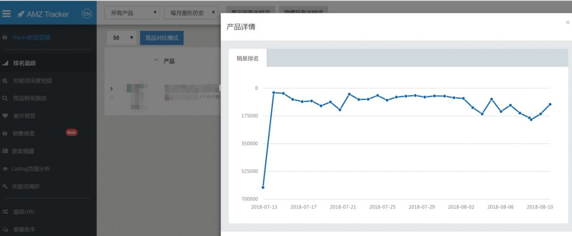Click the blurred product thumbnail image
572x236 pixels.
(137, 96)
